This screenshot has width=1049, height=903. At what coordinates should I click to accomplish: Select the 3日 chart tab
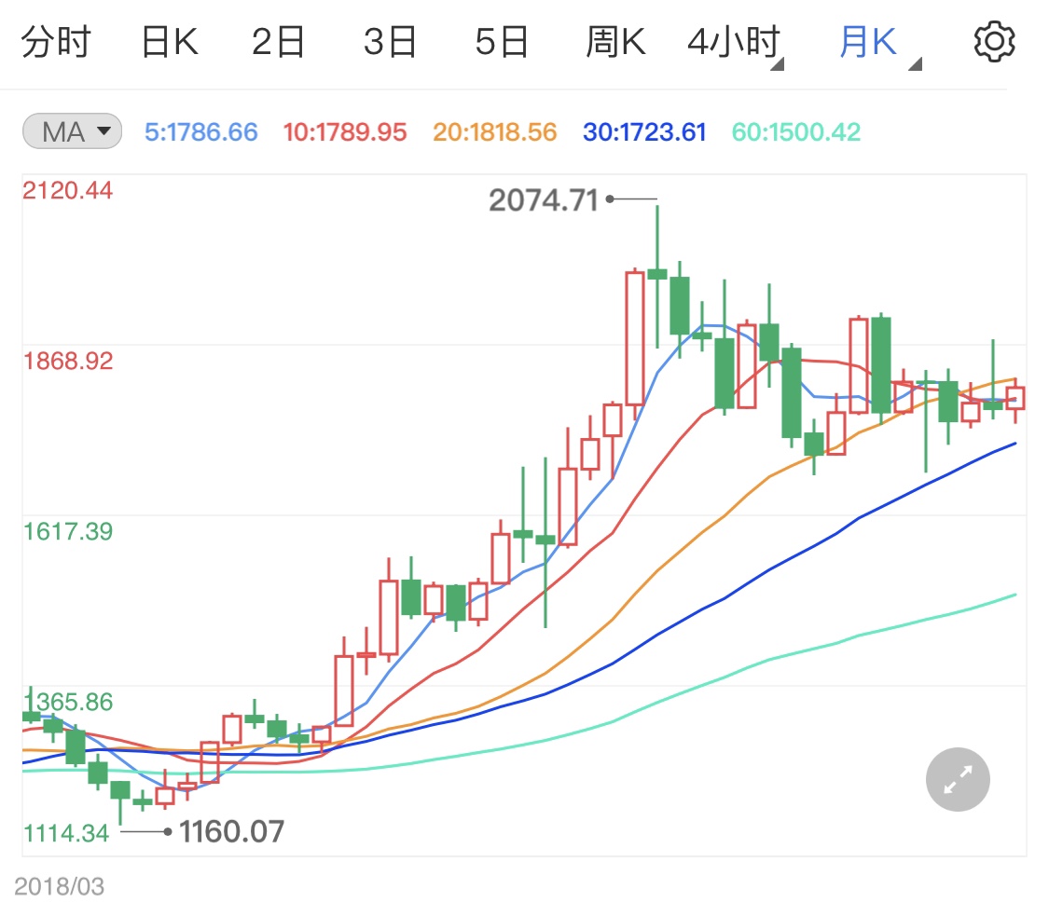[x=390, y=42]
